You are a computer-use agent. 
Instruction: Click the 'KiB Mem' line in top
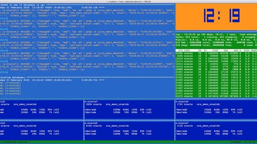(x=216, y=42)
